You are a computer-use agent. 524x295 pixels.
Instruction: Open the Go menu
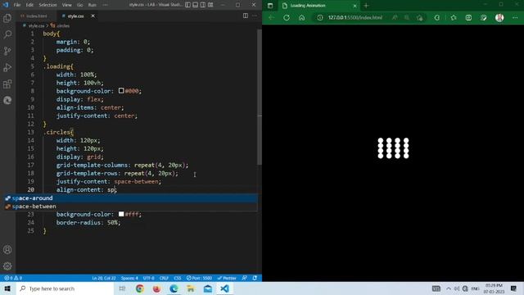(80, 5)
